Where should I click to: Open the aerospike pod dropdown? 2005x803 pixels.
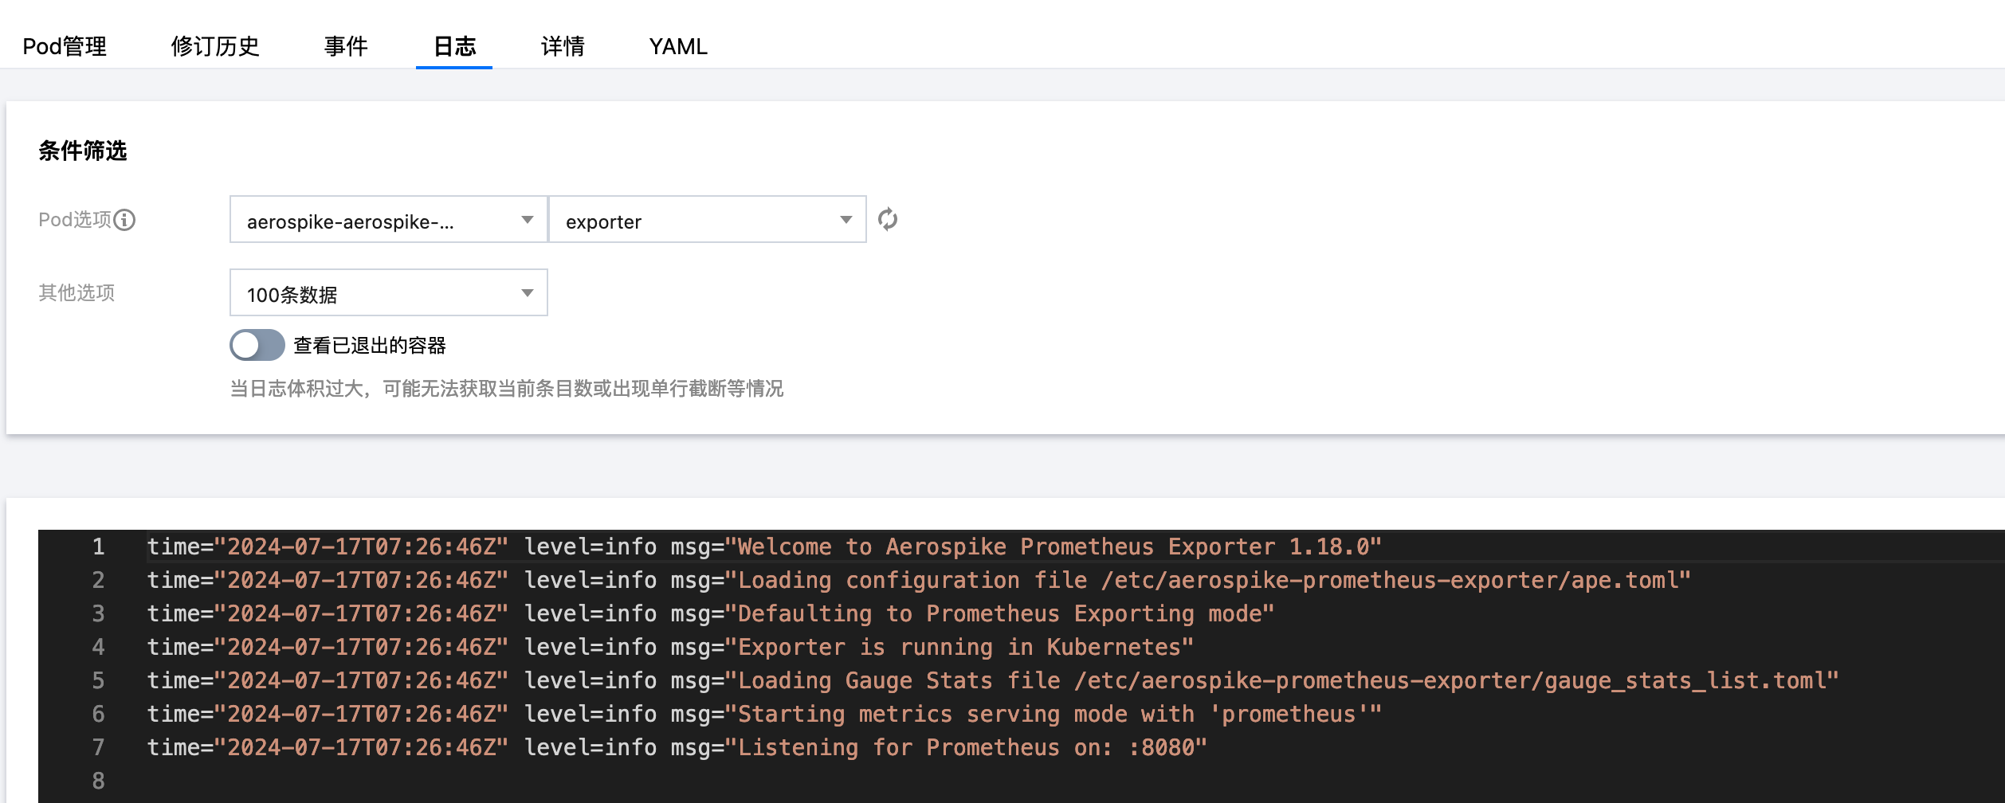(x=388, y=220)
